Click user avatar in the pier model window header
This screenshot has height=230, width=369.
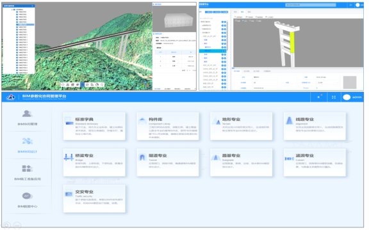coord(357,5)
